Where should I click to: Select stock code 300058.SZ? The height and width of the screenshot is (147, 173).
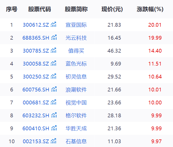pos(36,64)
